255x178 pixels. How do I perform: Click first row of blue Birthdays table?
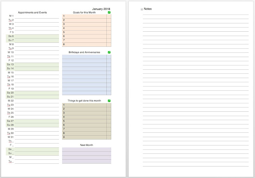point(87,57)
